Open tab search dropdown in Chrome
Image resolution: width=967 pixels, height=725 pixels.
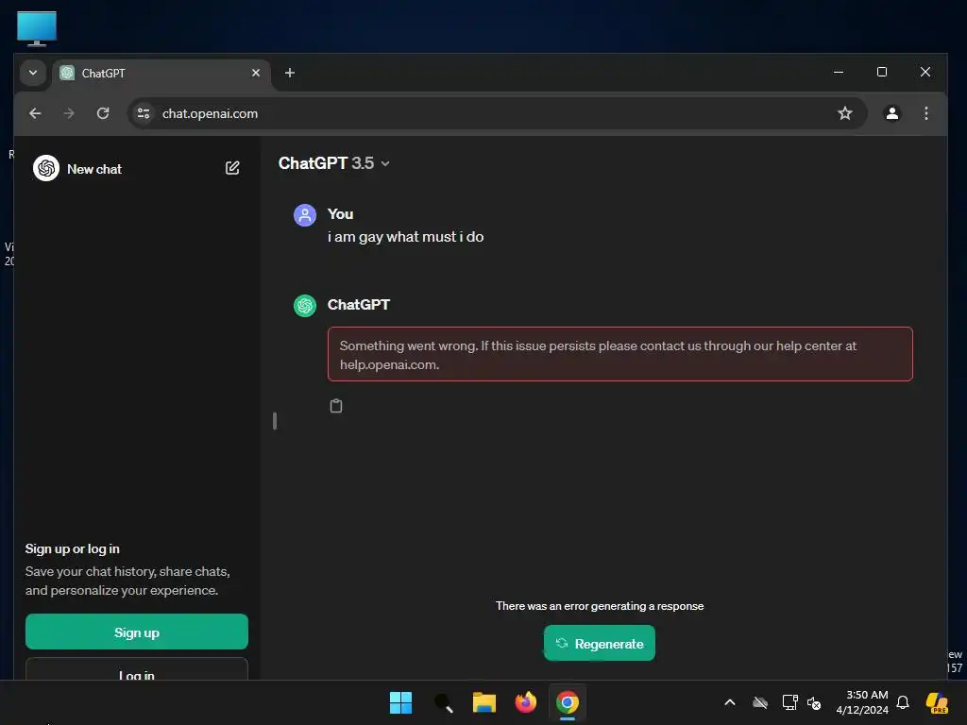click(x=33, y=73)
